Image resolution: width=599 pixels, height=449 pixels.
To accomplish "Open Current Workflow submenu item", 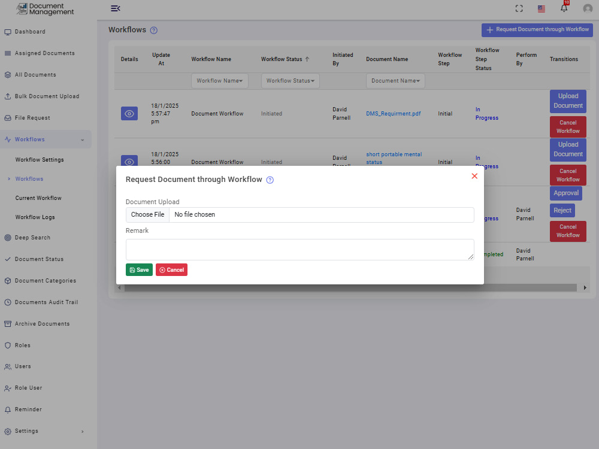I will tap(38, 198).
